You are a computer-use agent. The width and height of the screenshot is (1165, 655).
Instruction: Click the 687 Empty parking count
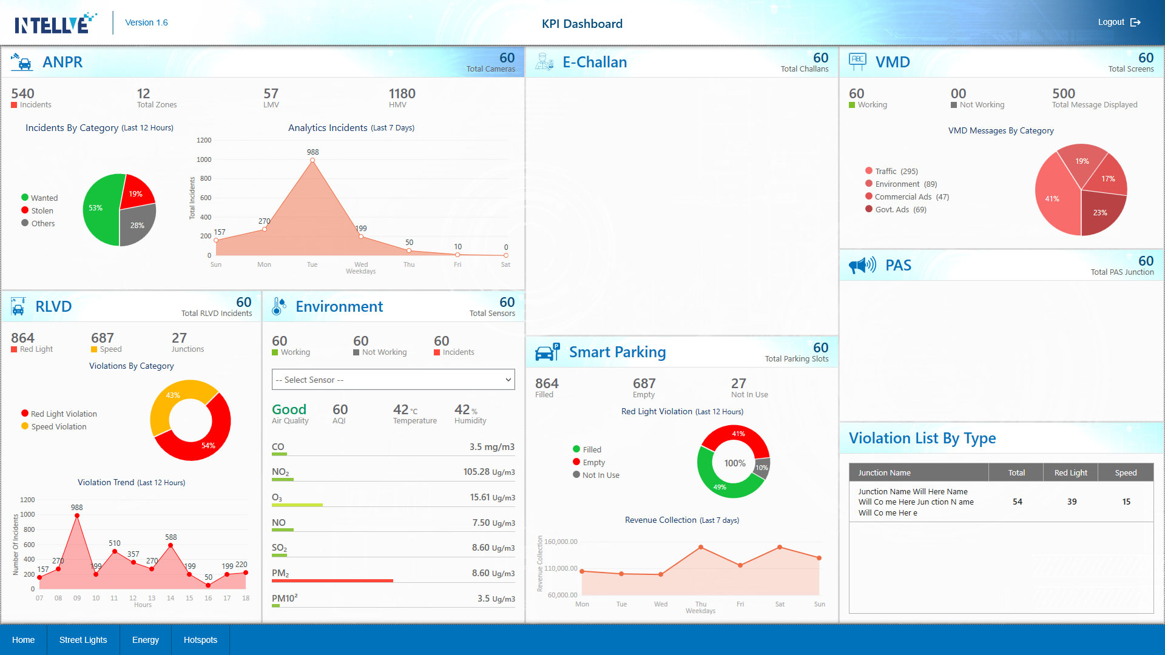tap(644, 383)
